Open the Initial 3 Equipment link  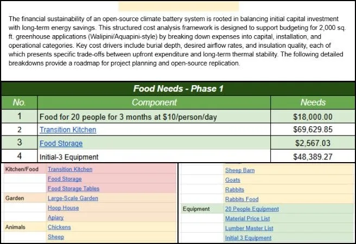(248, 238)
